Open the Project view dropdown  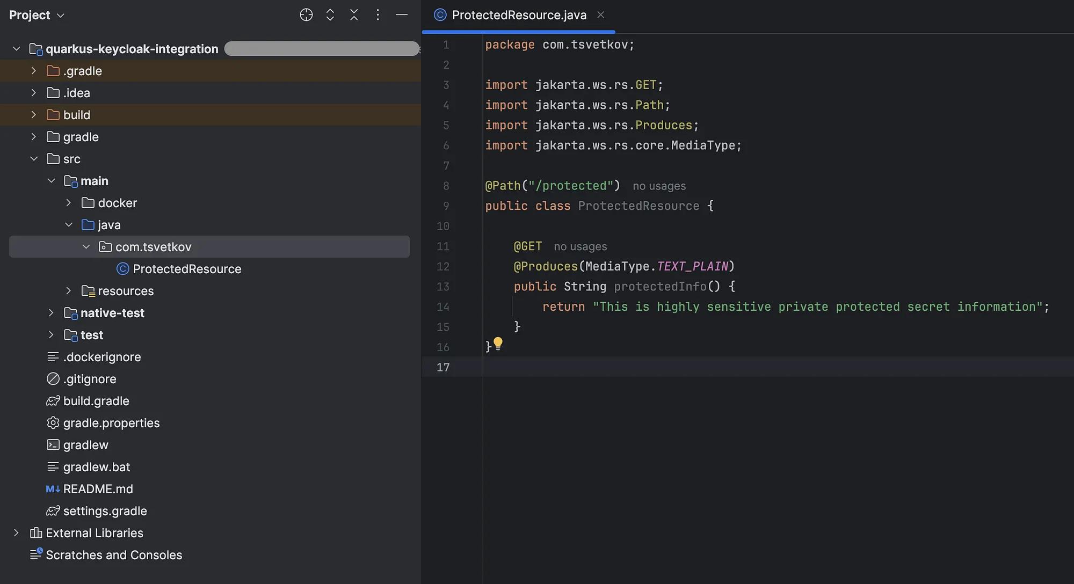click(x=37, y=15)
